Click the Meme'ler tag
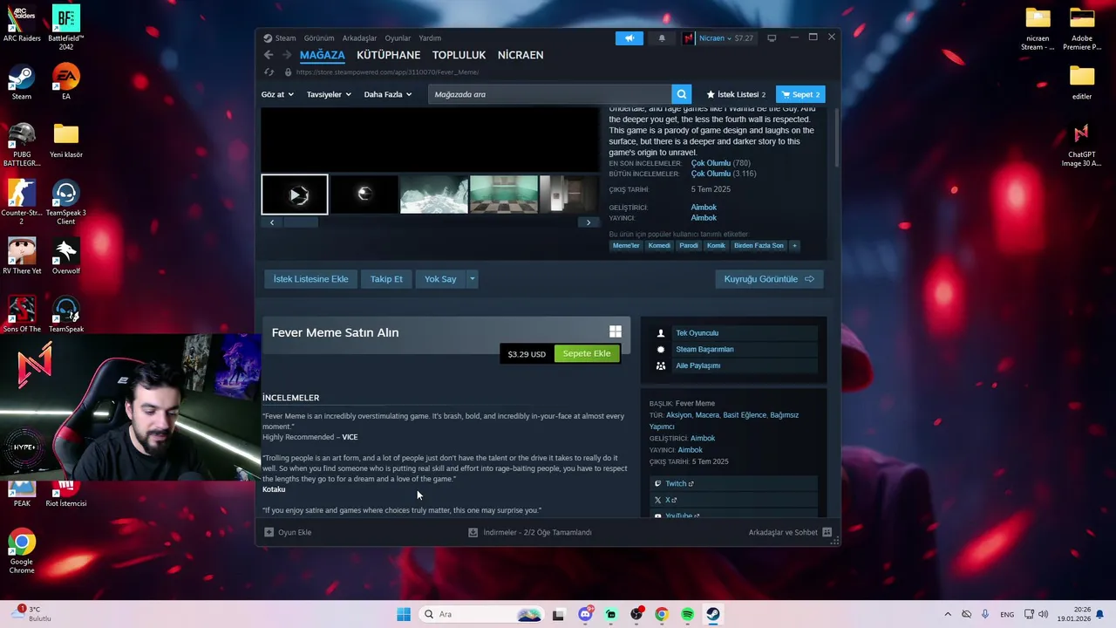 coord(626,245)
